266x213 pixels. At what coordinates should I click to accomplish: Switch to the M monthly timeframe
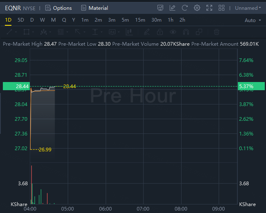(53, 20)
